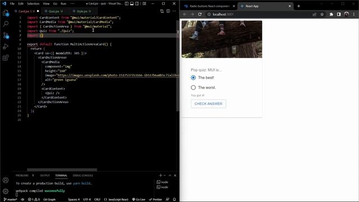
Task: Switch to the Quiz.jsx editor tab
Action: (54, 11)
